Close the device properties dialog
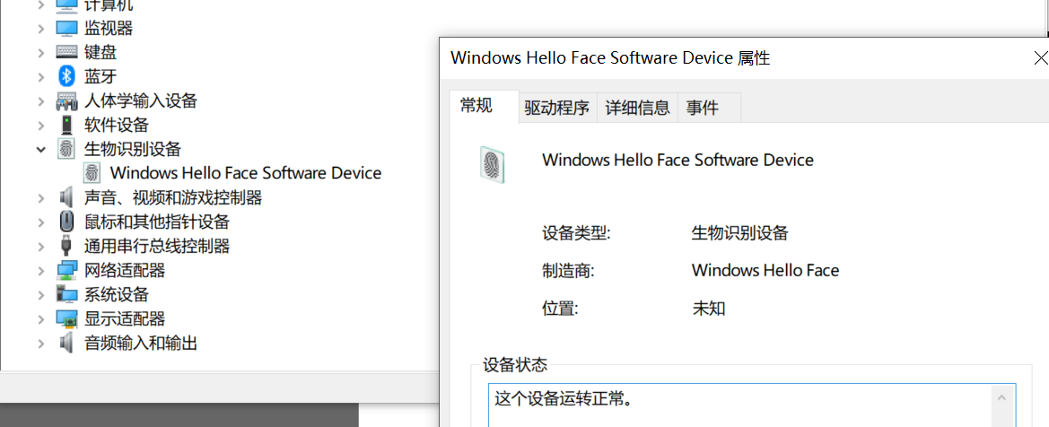Viewport: 1049px width, 427px height. 1040,58
